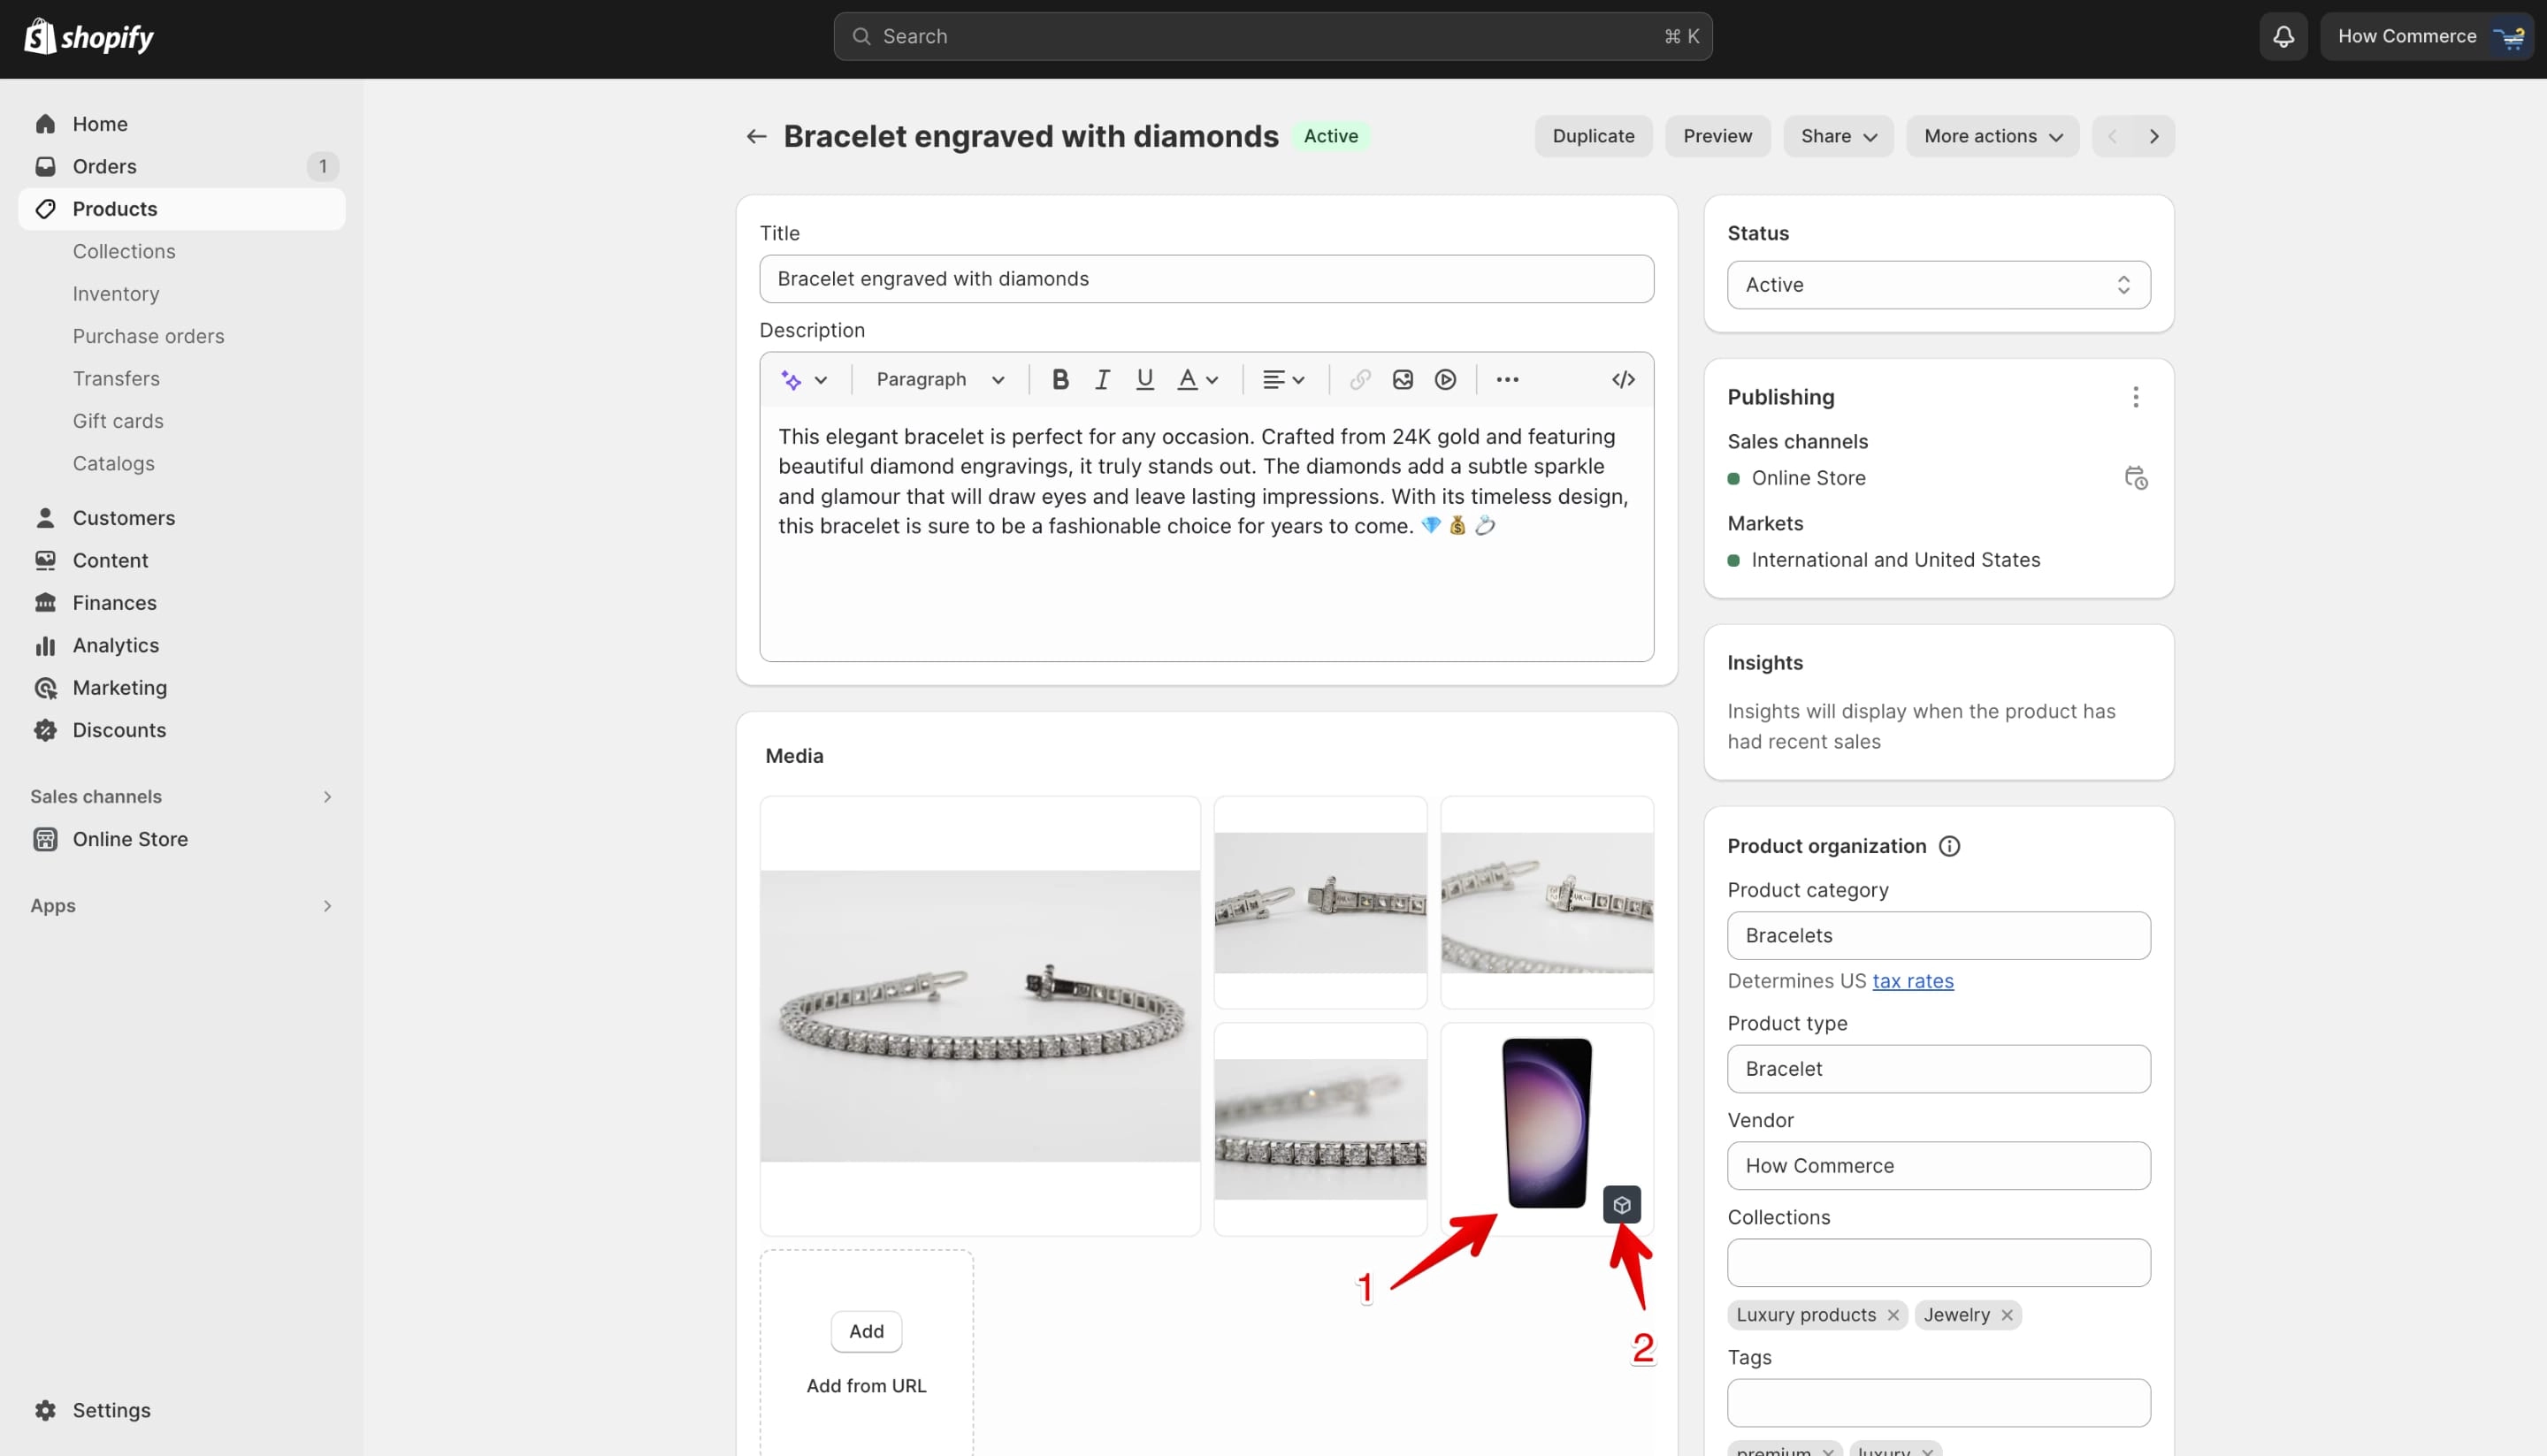This screenshot has height=1456, width=2547.
Task: Click the Product category field
Action: tap(1938, 936)
